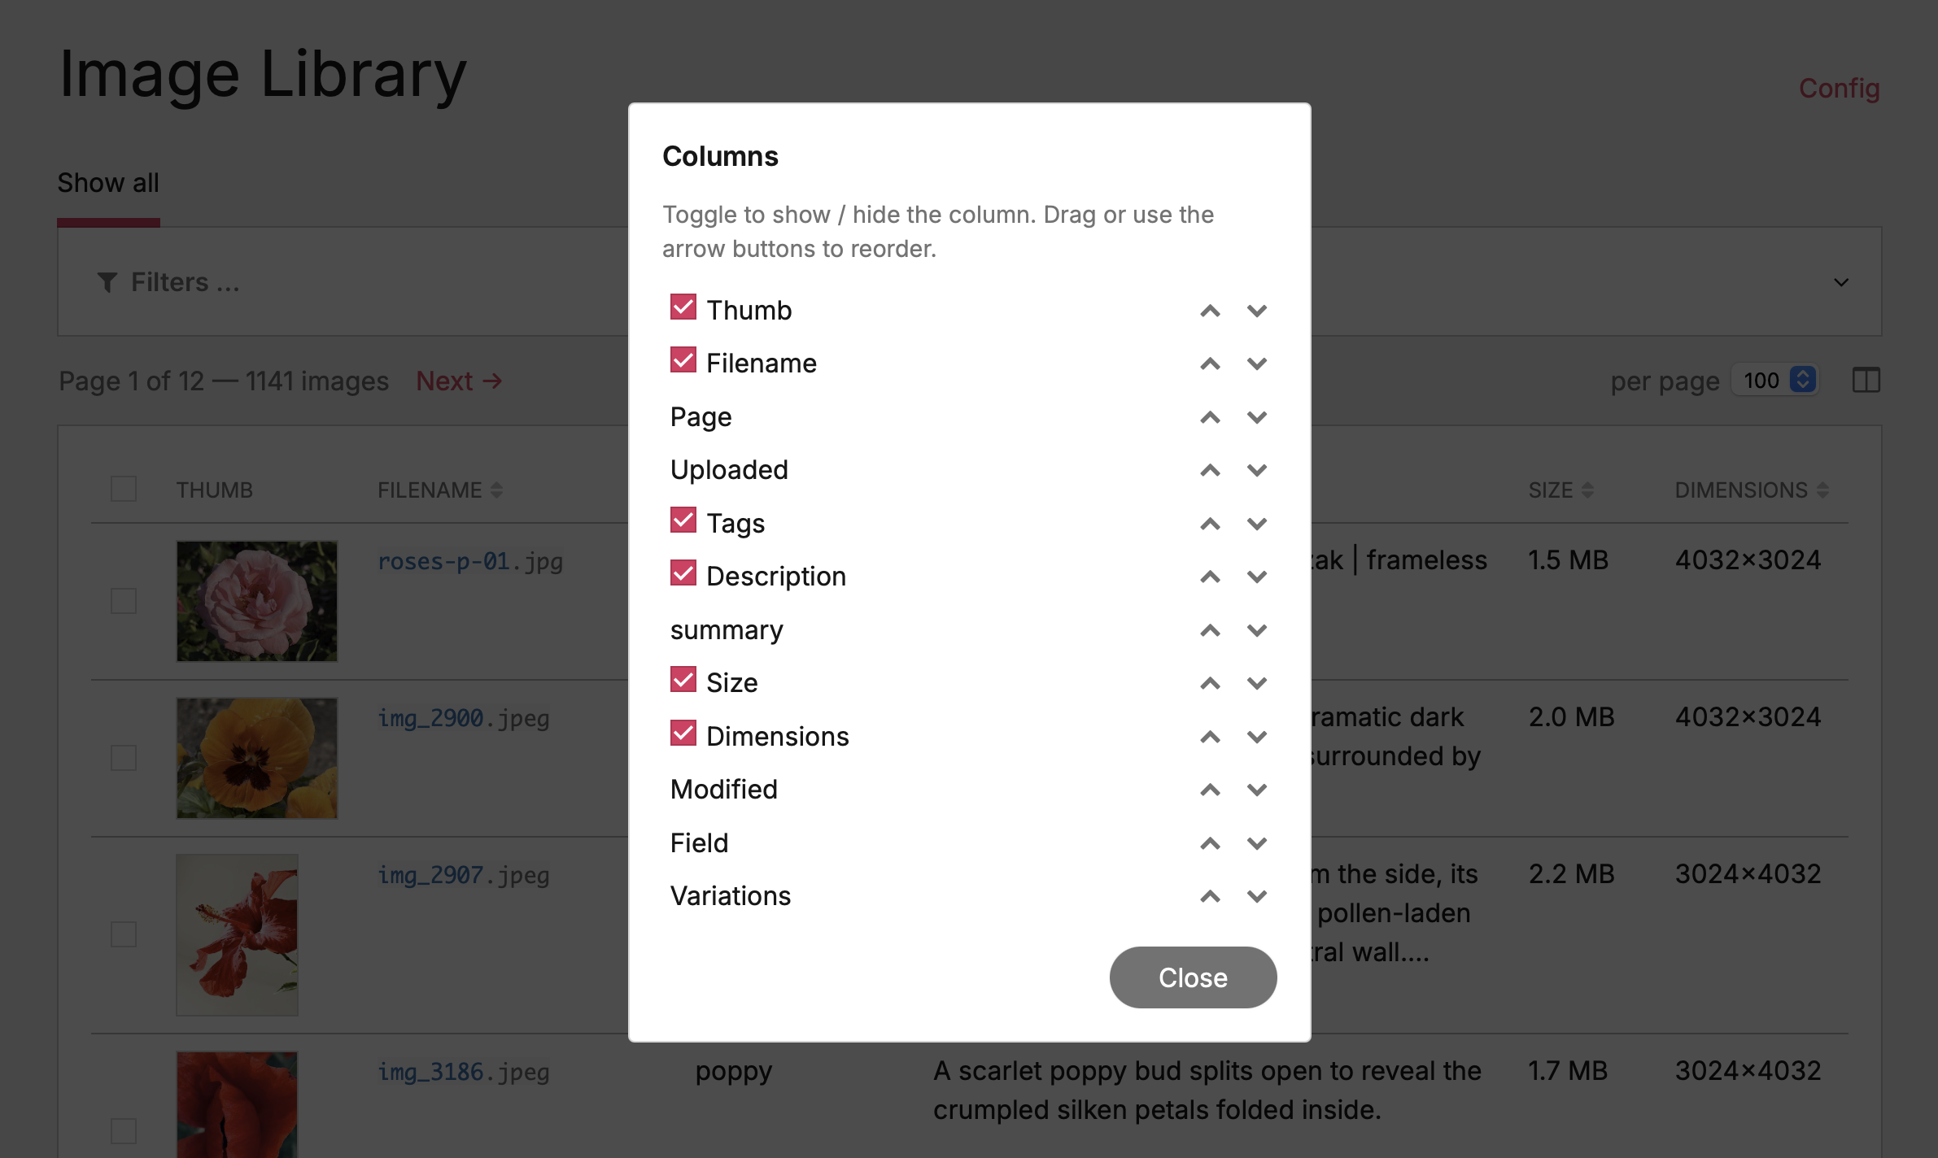Move summary column down
Viewport: 1938px width, 1158px height.
[x=1257, y=630]
